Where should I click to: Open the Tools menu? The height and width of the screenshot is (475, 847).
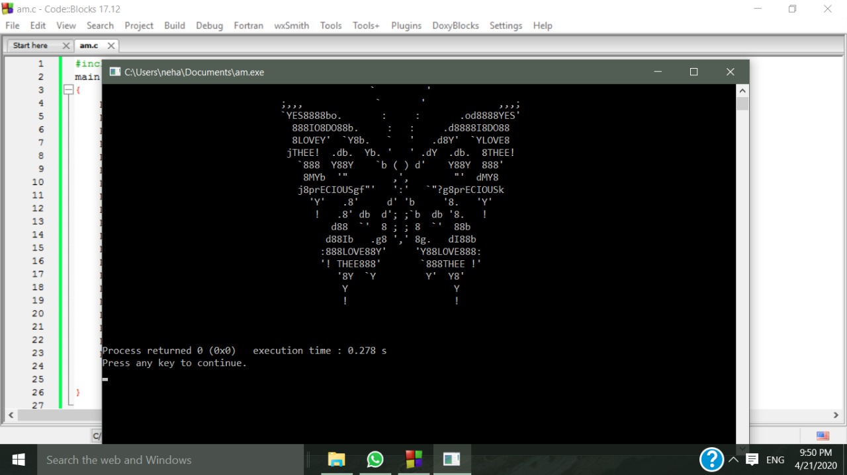331,26
